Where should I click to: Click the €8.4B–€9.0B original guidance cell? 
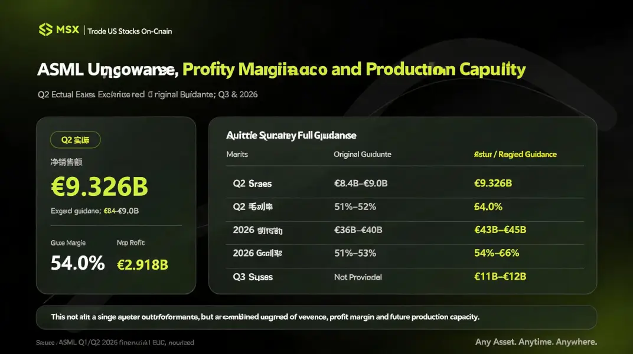(x=361, y=183)
